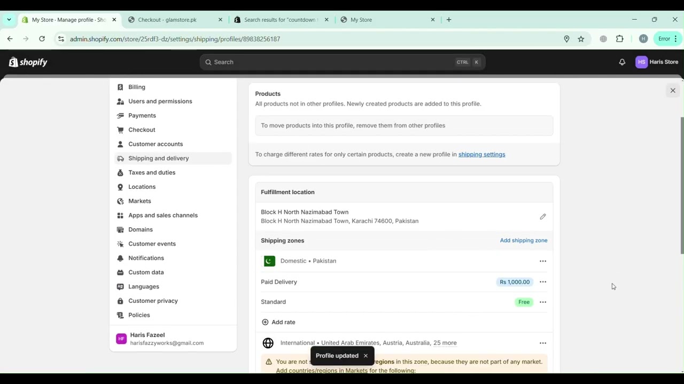The width and height of the screenshot is (684, 384).
Task: Open Customer privacy settings
Action: click(173, 301)
